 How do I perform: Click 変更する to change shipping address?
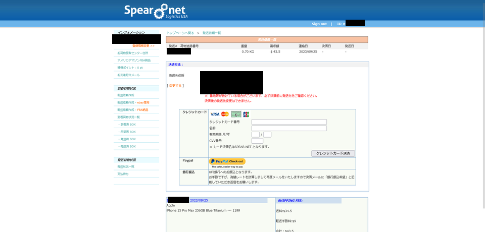click(176, 86)
